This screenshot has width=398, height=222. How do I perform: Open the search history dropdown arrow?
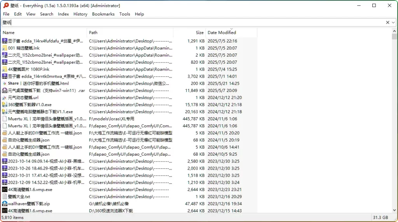click(393, 22)
